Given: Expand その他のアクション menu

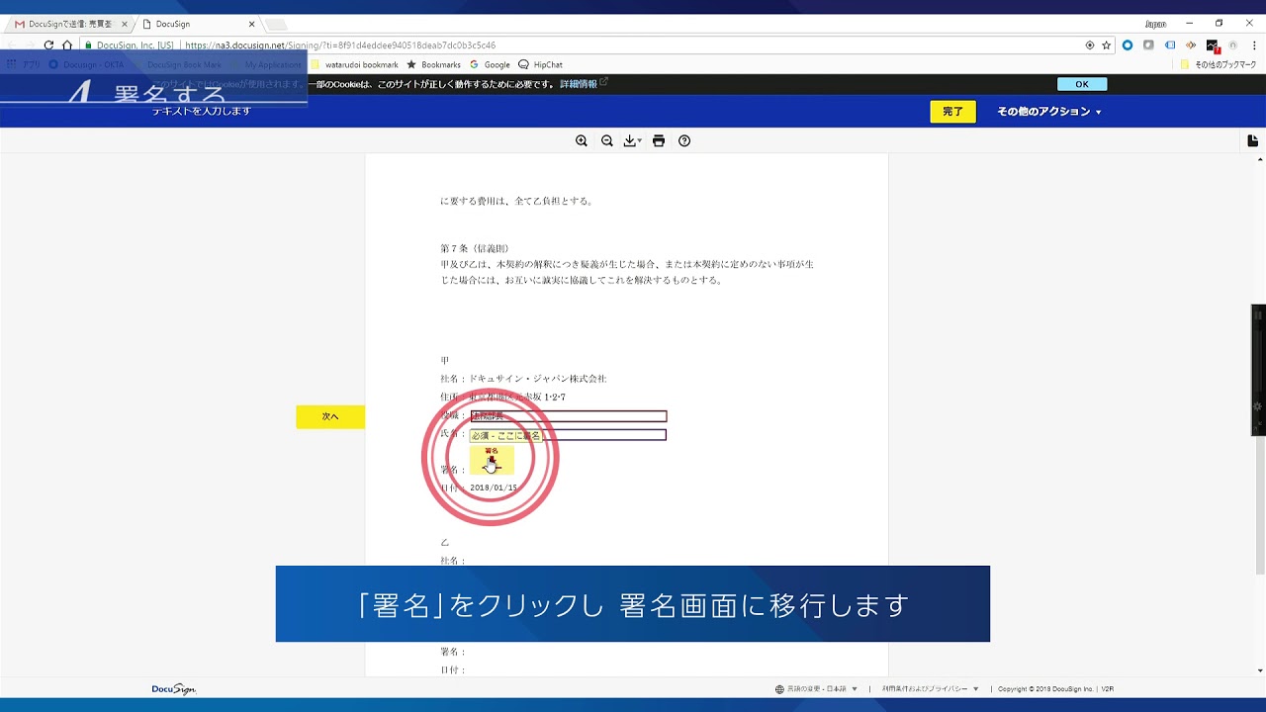Looking at the screenshot, I should 1049,112.
